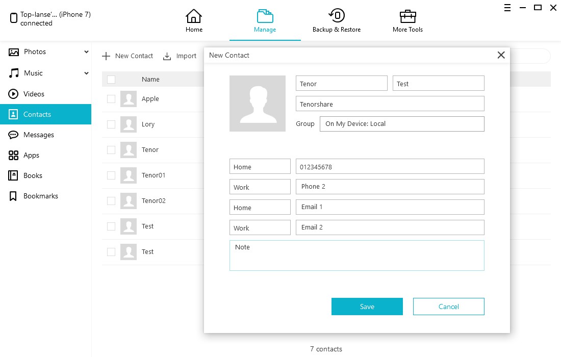
Task: Open Backup & Restore section
Action: 336,21
